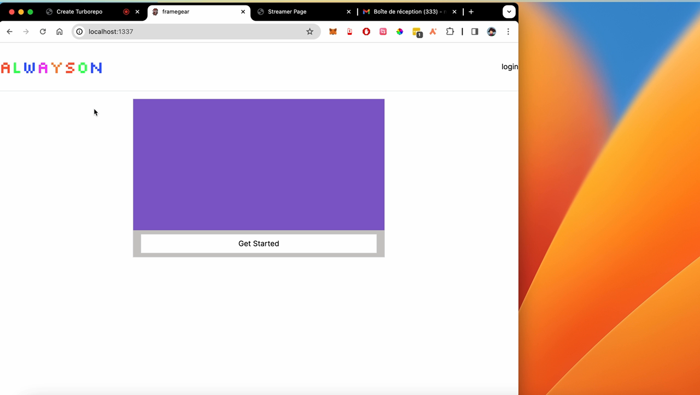Go back in browser history
The height and width of the screenshot is (395, 700).
(9, 32)
